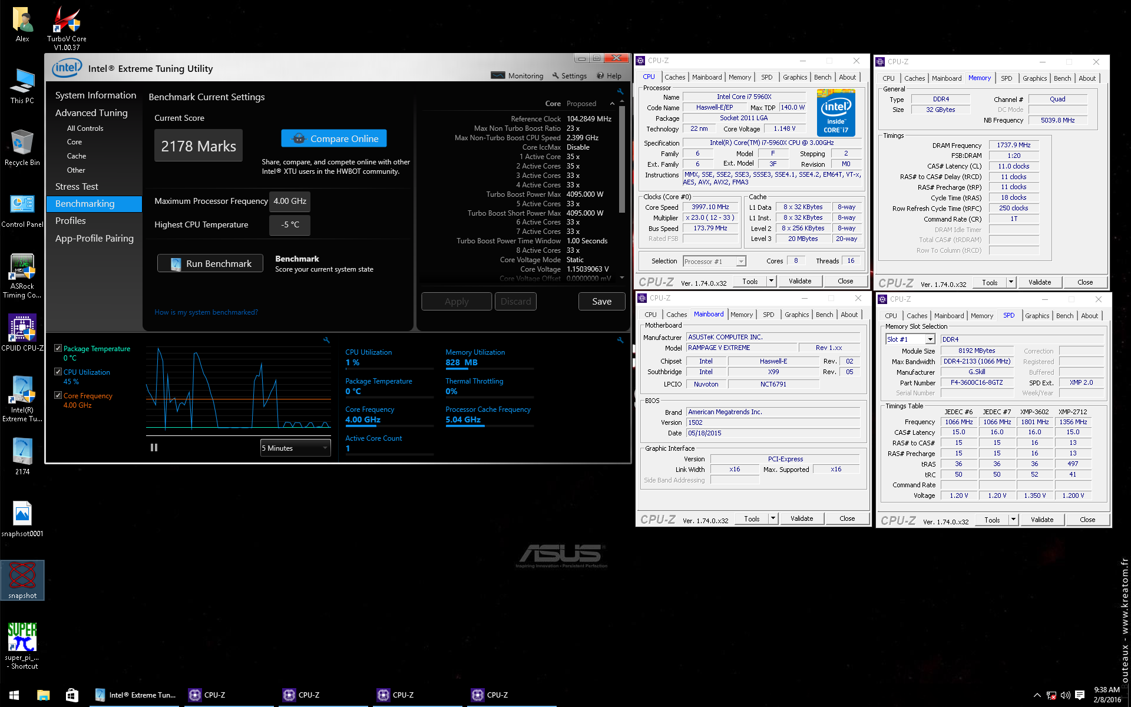Open the Recycle Bin desktop icon

click(22, 148)
